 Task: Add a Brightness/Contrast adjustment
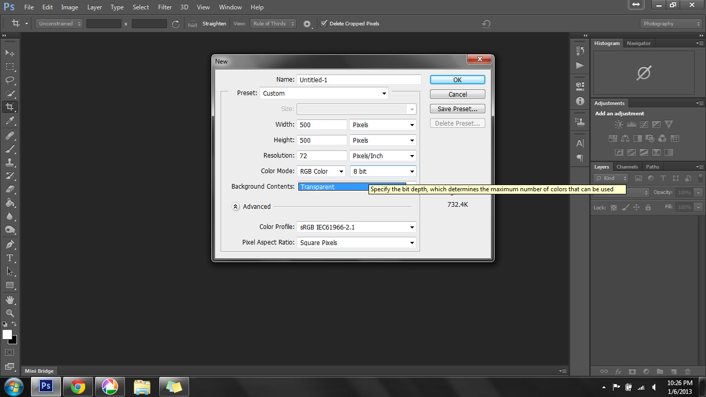[619, 125]
